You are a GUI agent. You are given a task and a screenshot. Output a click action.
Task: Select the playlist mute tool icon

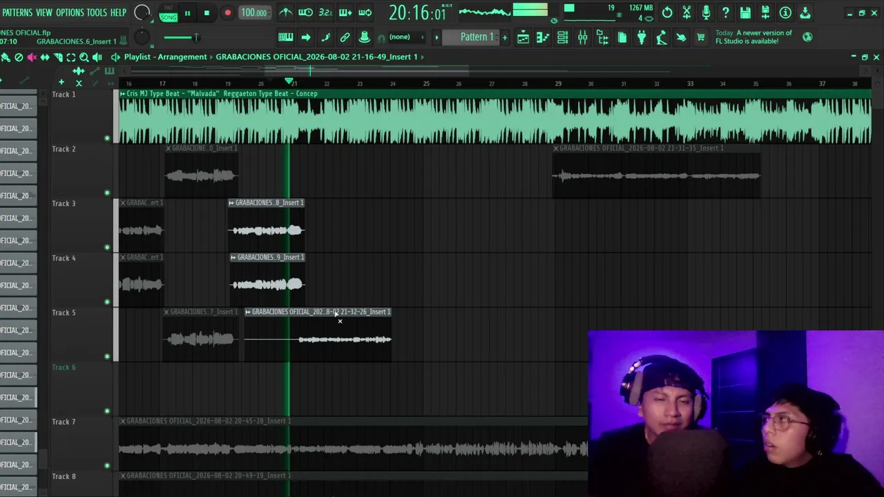coord(32,57)
